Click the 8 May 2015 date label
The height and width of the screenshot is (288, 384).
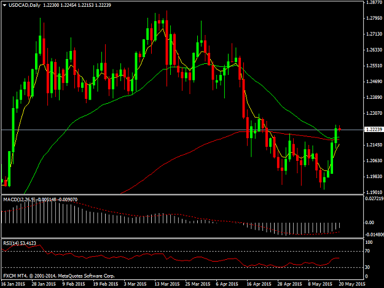320,284
